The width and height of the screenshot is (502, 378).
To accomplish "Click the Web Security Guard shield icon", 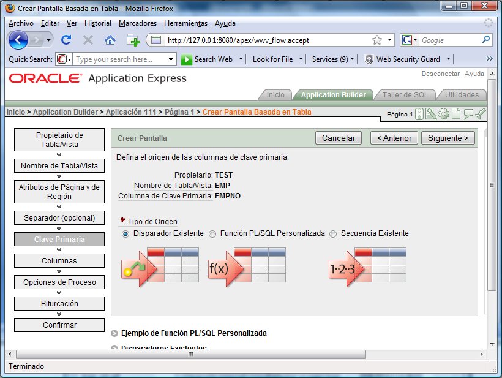I will (369, 59).
